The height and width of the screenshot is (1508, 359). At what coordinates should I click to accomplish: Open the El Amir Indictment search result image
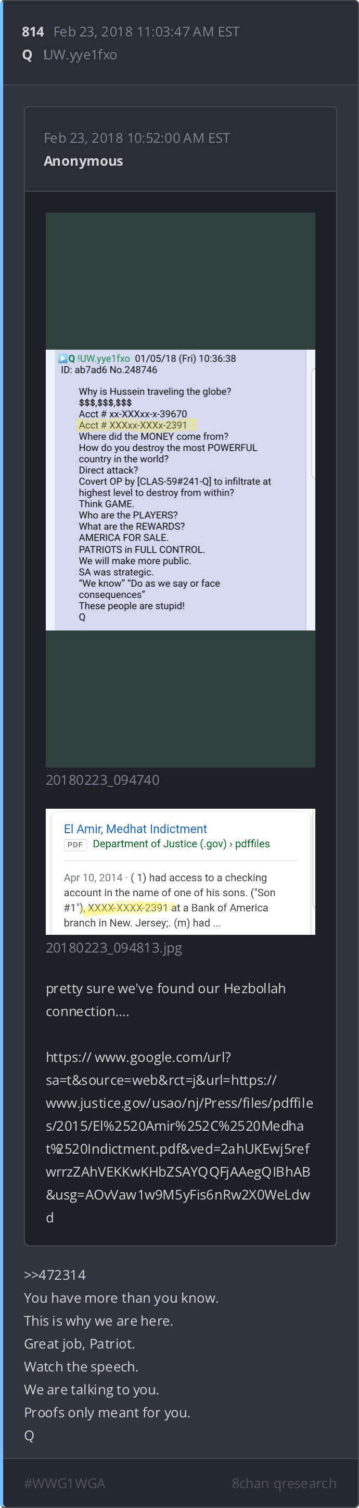(180, 871)
